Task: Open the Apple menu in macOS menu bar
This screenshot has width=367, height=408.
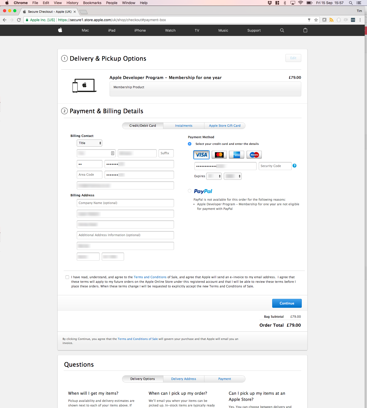Action: (7, 3)
